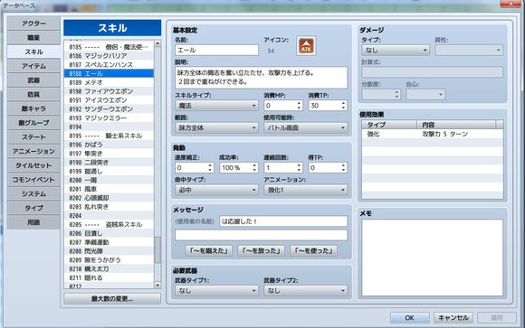Screen dimensions: 525x328
Task: Select skill 0196 かばう in list
Action: [x=109, y=145]
